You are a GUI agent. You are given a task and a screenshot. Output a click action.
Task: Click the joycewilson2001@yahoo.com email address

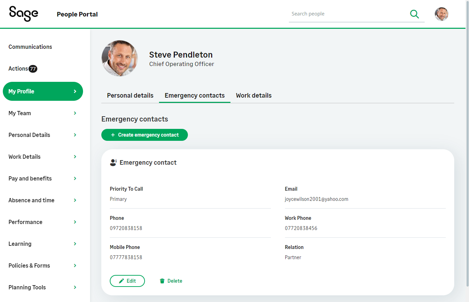tap(316, 199)
